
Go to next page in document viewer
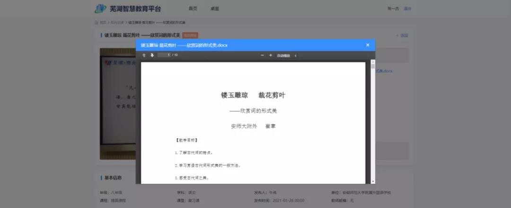[x=152, y=55]
